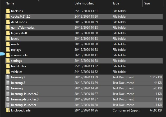Viewport: 166px width, 117px height.
Task: Click the 'Compressed (zipp...' type cell
Action: point(126,110)
